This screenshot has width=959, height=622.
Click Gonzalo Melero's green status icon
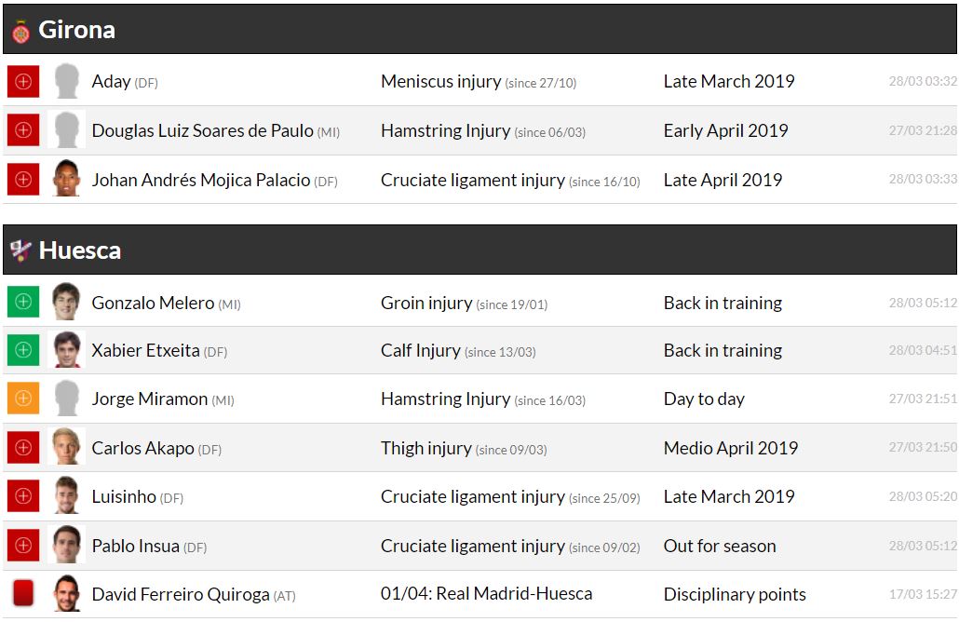23,303
